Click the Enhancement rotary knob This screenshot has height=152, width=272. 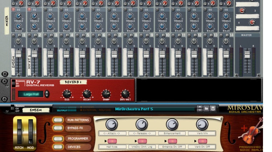(x=172, y=125)
